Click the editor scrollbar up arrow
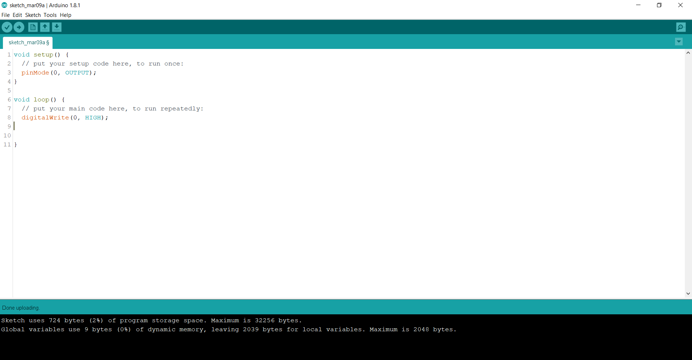 (688, 53)
